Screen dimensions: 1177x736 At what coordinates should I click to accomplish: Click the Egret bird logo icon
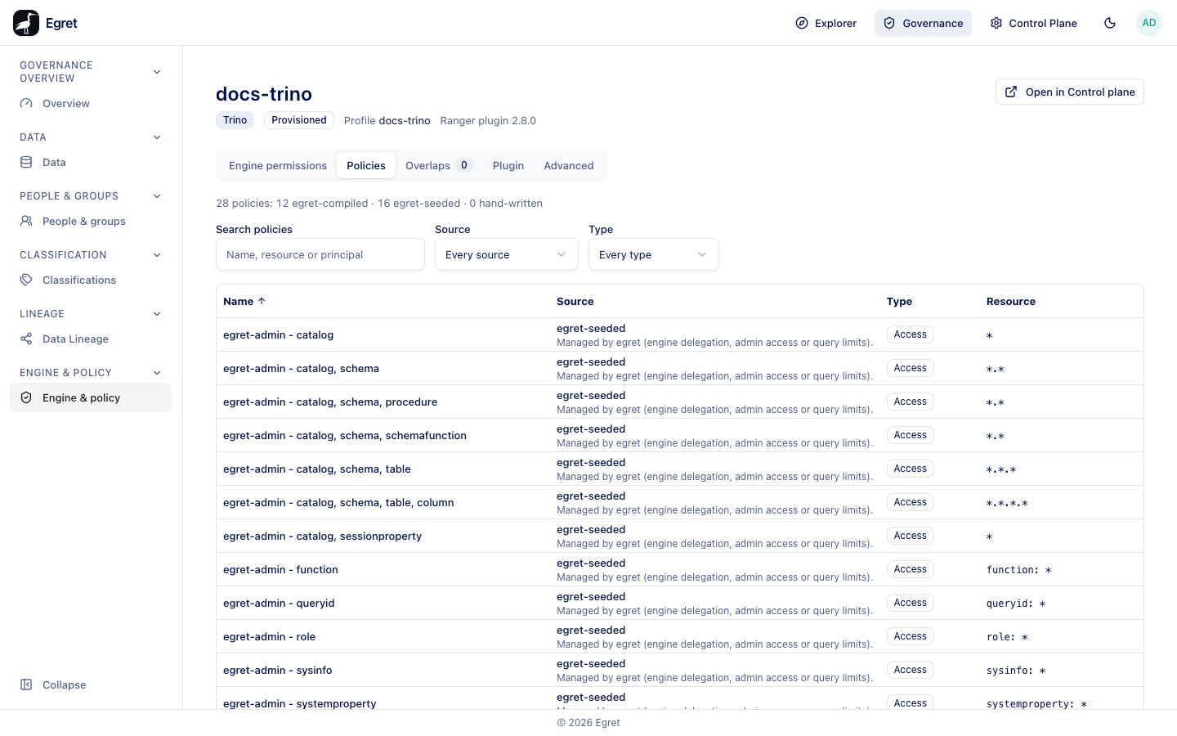26,23
